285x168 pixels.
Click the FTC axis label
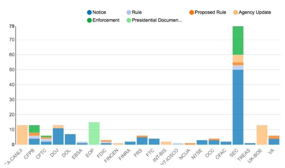(x=150, y=153)
